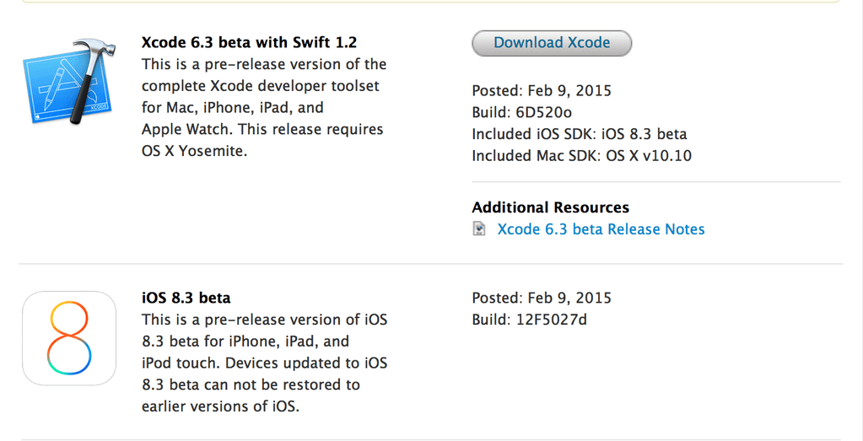Click the "OS X Yosemite" requirement text

click(x=193, y=152)
